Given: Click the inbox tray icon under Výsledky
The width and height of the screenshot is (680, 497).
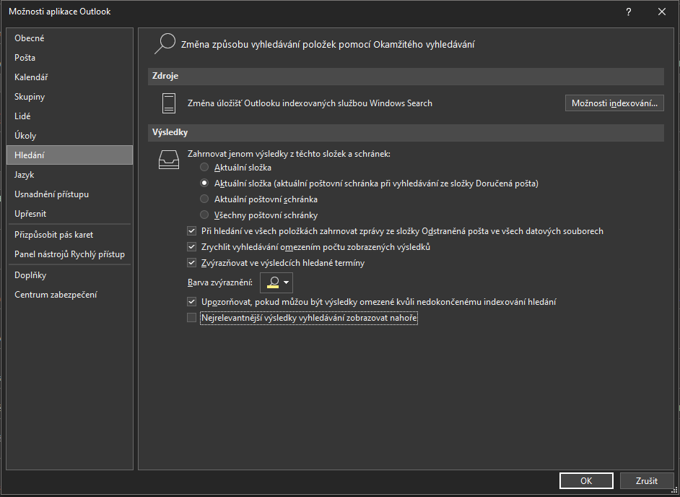Looking at the screenshot, I should pyautogui.click(x=168, y=160).
